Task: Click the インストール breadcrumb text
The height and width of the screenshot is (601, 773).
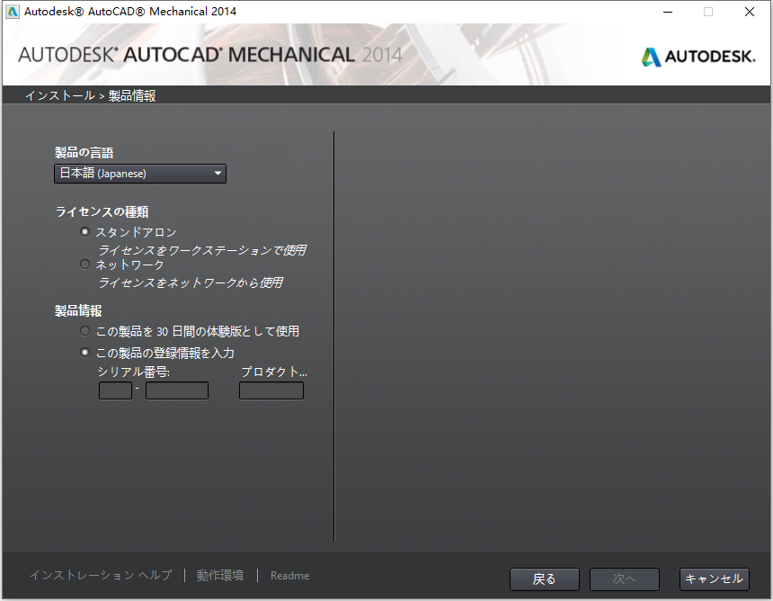Action: click(60, 95)
